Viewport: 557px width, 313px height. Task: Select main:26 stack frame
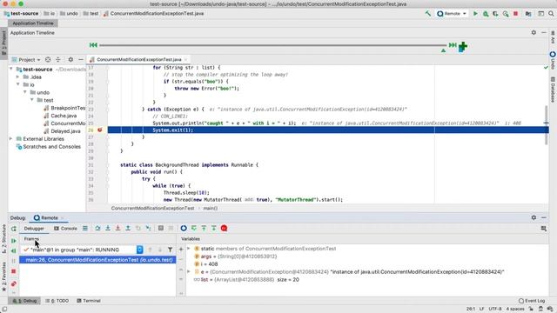pyautogui.click(x=97, y=260)
